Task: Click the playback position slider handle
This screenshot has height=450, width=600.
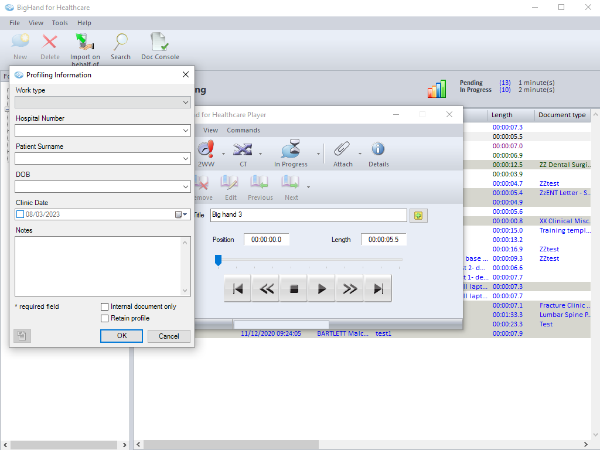Action: tap(218, 260)
